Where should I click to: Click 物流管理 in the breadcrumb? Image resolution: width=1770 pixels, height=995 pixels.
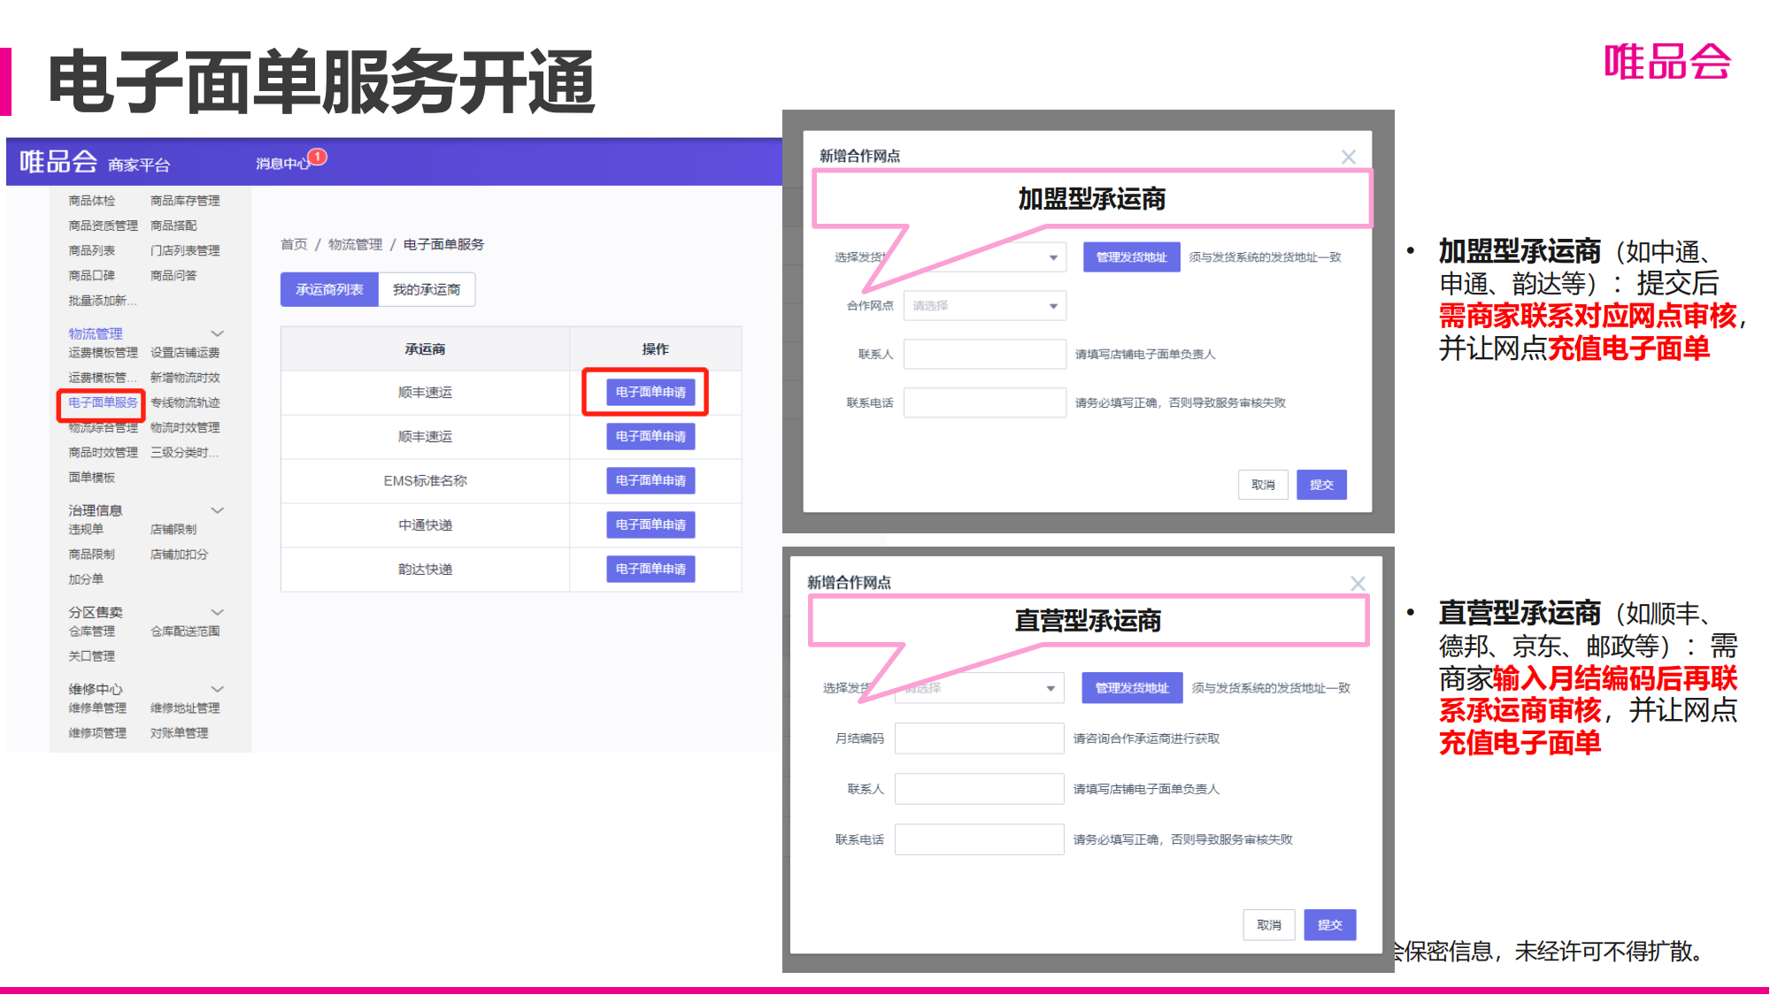[355, 244]
